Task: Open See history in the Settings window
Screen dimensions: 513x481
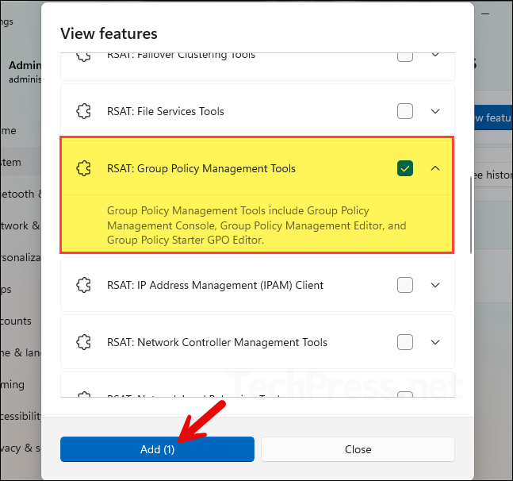Action: [493, 175]
